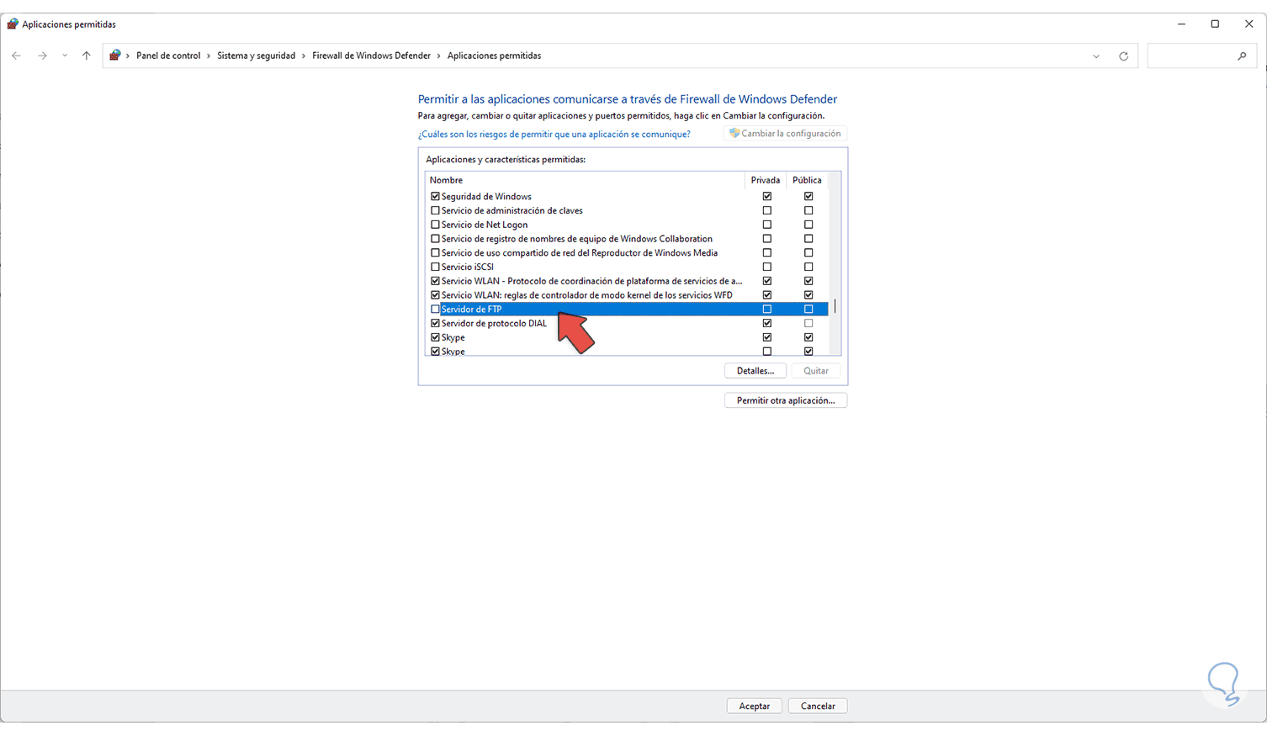Click the Quitar button
Viewport: 1267px width, 736px height.
coord(816,371)
